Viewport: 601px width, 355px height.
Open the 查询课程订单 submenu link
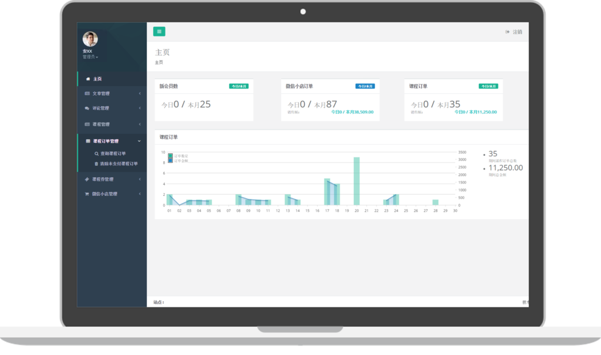click(x=113, y=154)
